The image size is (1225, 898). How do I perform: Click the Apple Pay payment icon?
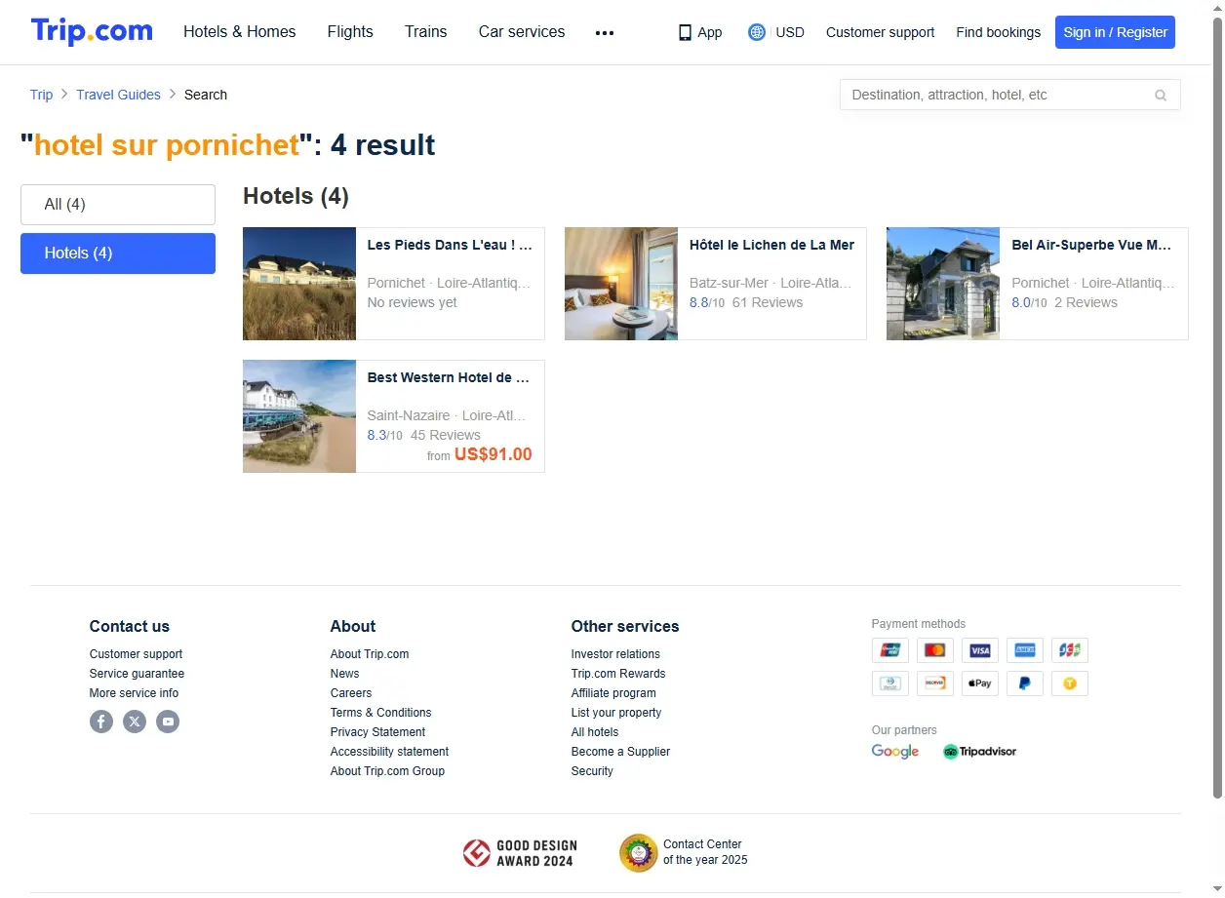(980, 683)
